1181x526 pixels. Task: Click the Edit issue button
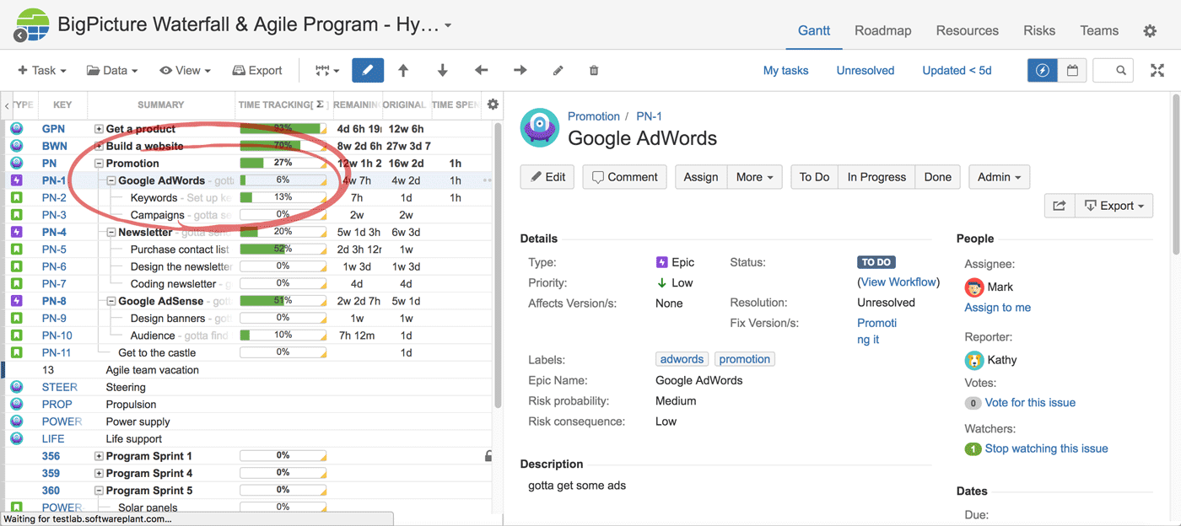coord(547,177)
